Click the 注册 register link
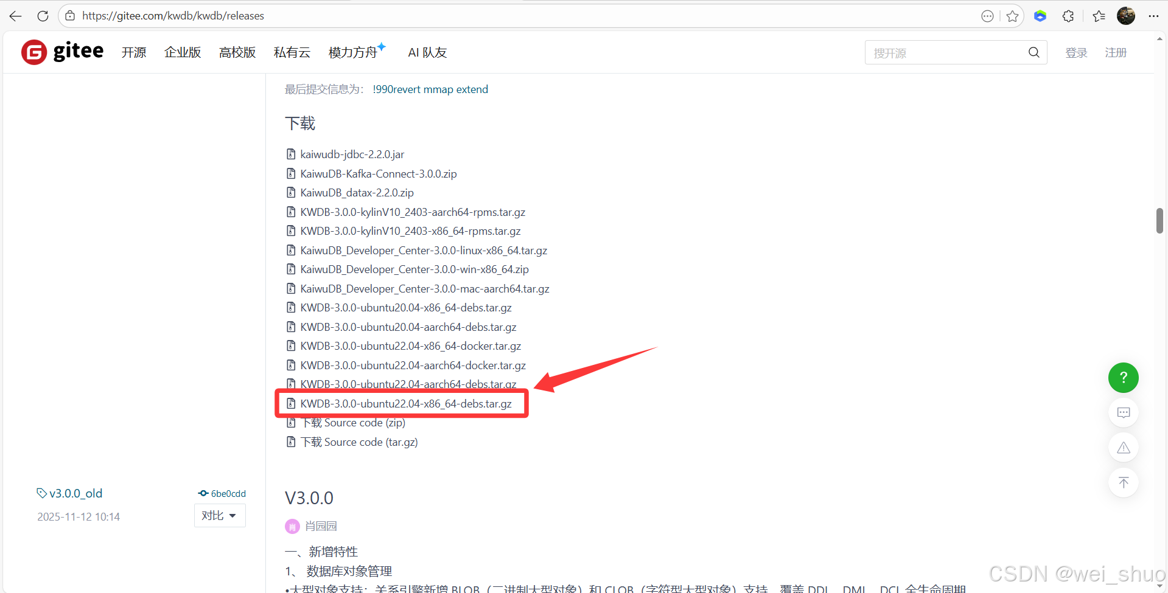This screenshot has height=593, width=1168. 1116,53
